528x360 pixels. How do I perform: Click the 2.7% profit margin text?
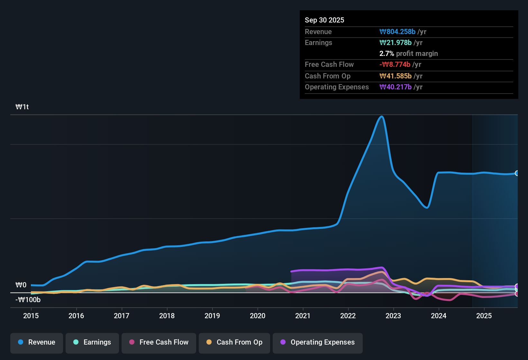[x=408, y=54]
